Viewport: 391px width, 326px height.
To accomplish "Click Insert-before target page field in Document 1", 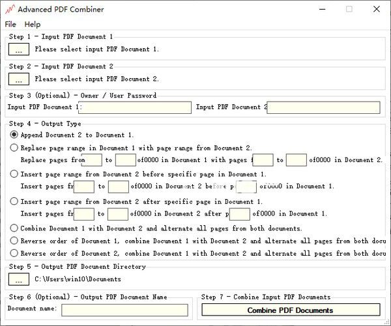I will point(246,187).
